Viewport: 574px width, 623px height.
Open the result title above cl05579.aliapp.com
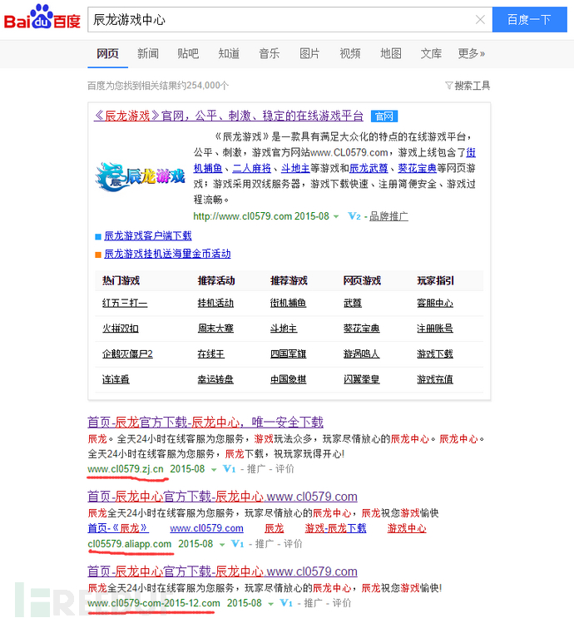[x=222, y=497]
